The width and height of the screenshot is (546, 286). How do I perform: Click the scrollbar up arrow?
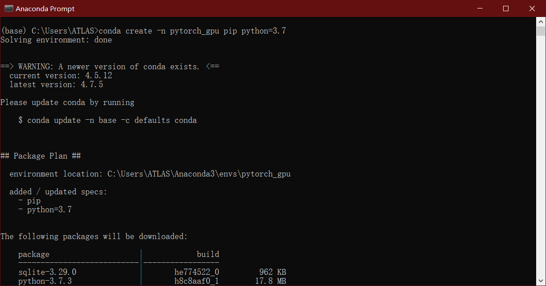[x=541, y=21]
